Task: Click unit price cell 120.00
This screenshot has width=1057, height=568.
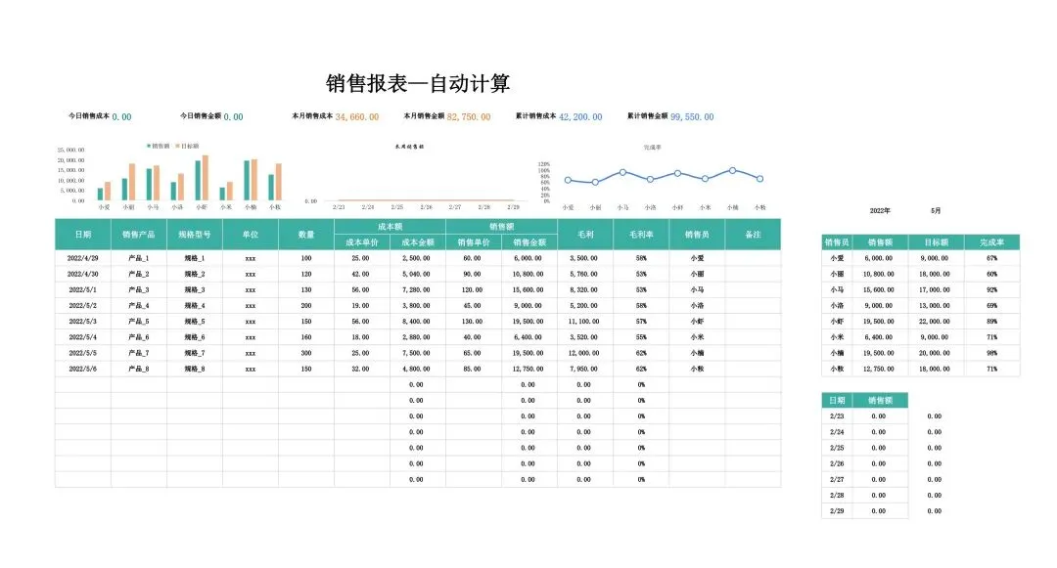Action: (x=473, y=290)
